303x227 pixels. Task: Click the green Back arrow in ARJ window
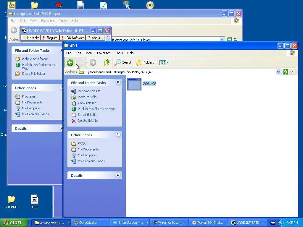click(70, 62)
